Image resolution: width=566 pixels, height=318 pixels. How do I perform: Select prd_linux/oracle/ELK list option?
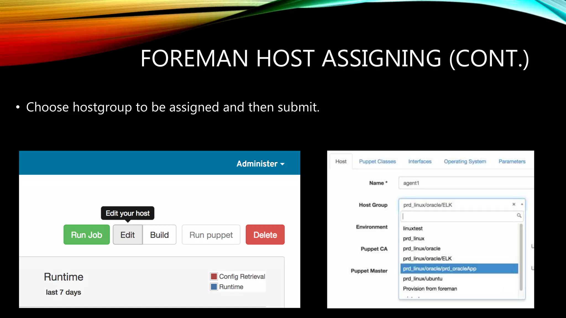[x=459, y=259]
